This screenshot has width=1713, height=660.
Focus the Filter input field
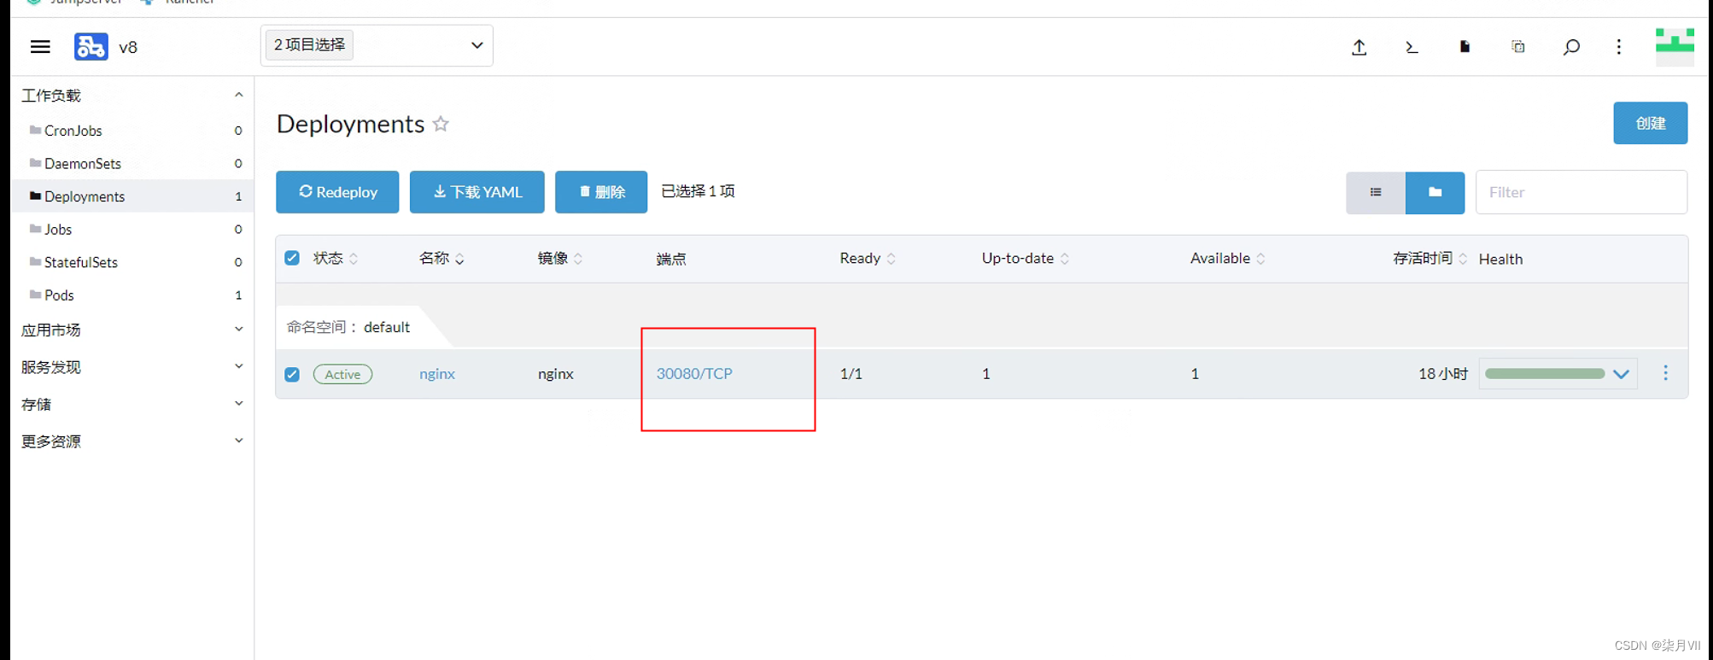pyautogui.click(x=1581, y=192)
